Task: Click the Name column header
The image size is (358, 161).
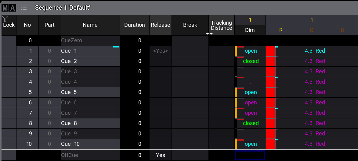Action: [90, 25]
